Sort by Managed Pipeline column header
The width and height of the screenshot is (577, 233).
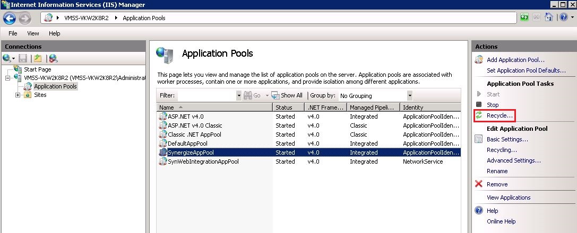(x=374, y=107)
